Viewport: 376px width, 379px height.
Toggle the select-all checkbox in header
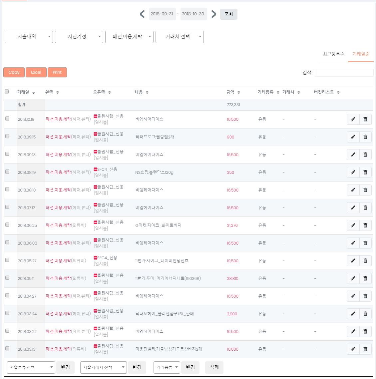[x=7, y=92]
